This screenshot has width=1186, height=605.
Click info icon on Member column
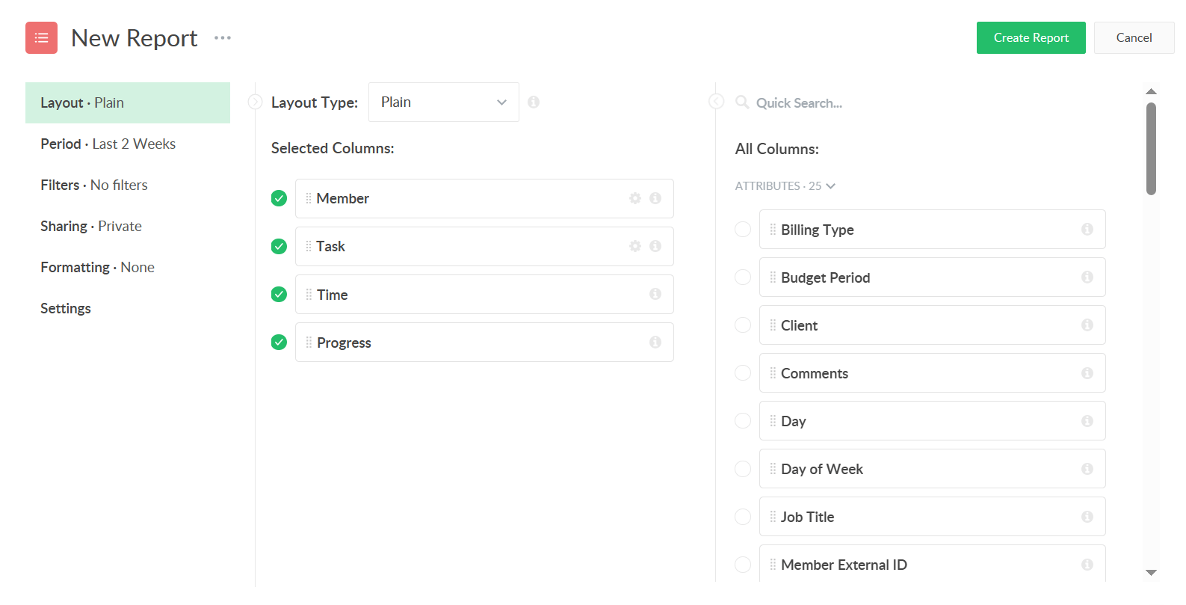[655, 198]
